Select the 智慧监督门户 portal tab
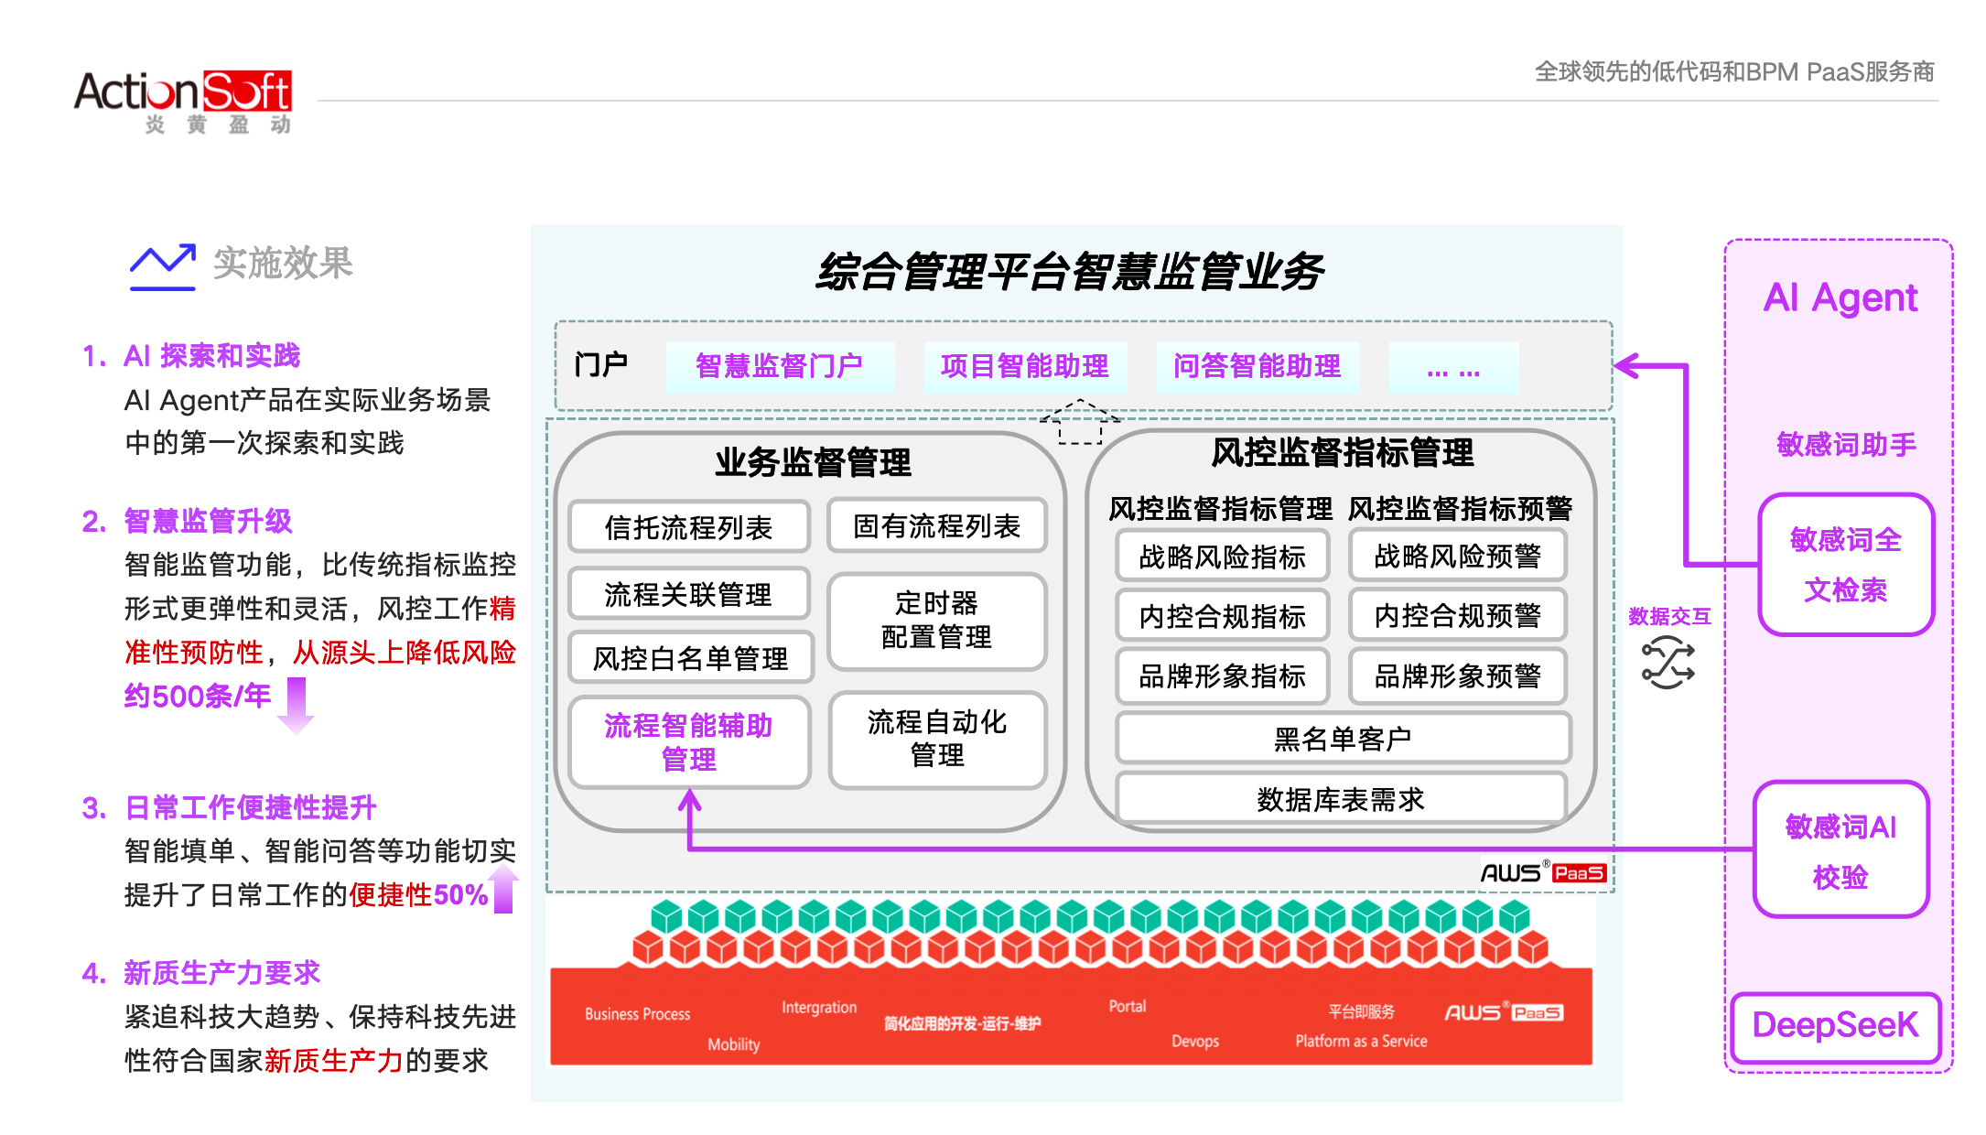Image resolution: width=1986 pixels, height=1135 pixels. coord(780,367)
